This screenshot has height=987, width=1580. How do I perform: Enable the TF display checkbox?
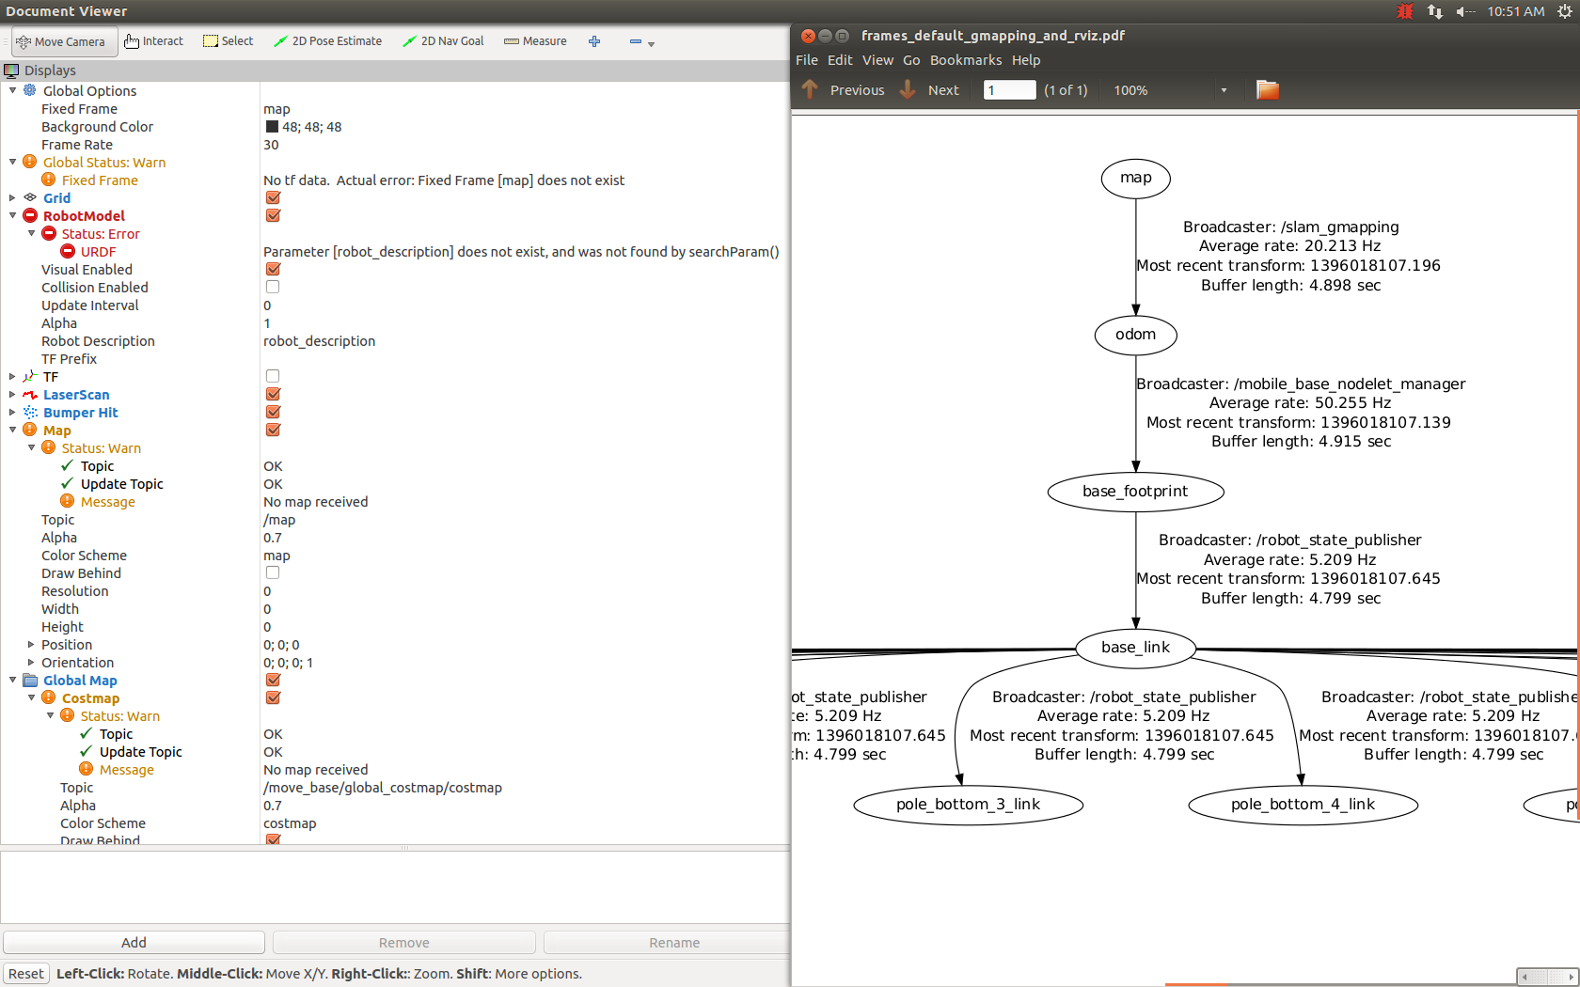pyautogui.click(x=273, y=376)
